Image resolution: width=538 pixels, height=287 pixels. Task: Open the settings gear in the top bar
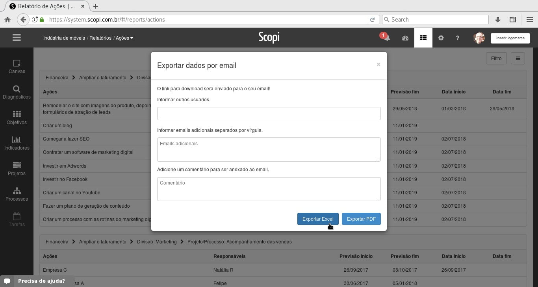441,38
